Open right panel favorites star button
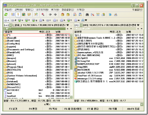Screen dimensions: 148x115 coord(138,29)
